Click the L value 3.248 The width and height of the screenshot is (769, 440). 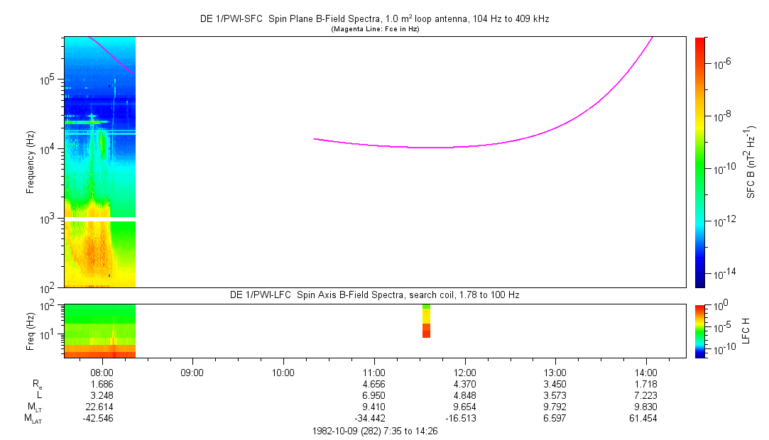[102, 395]
